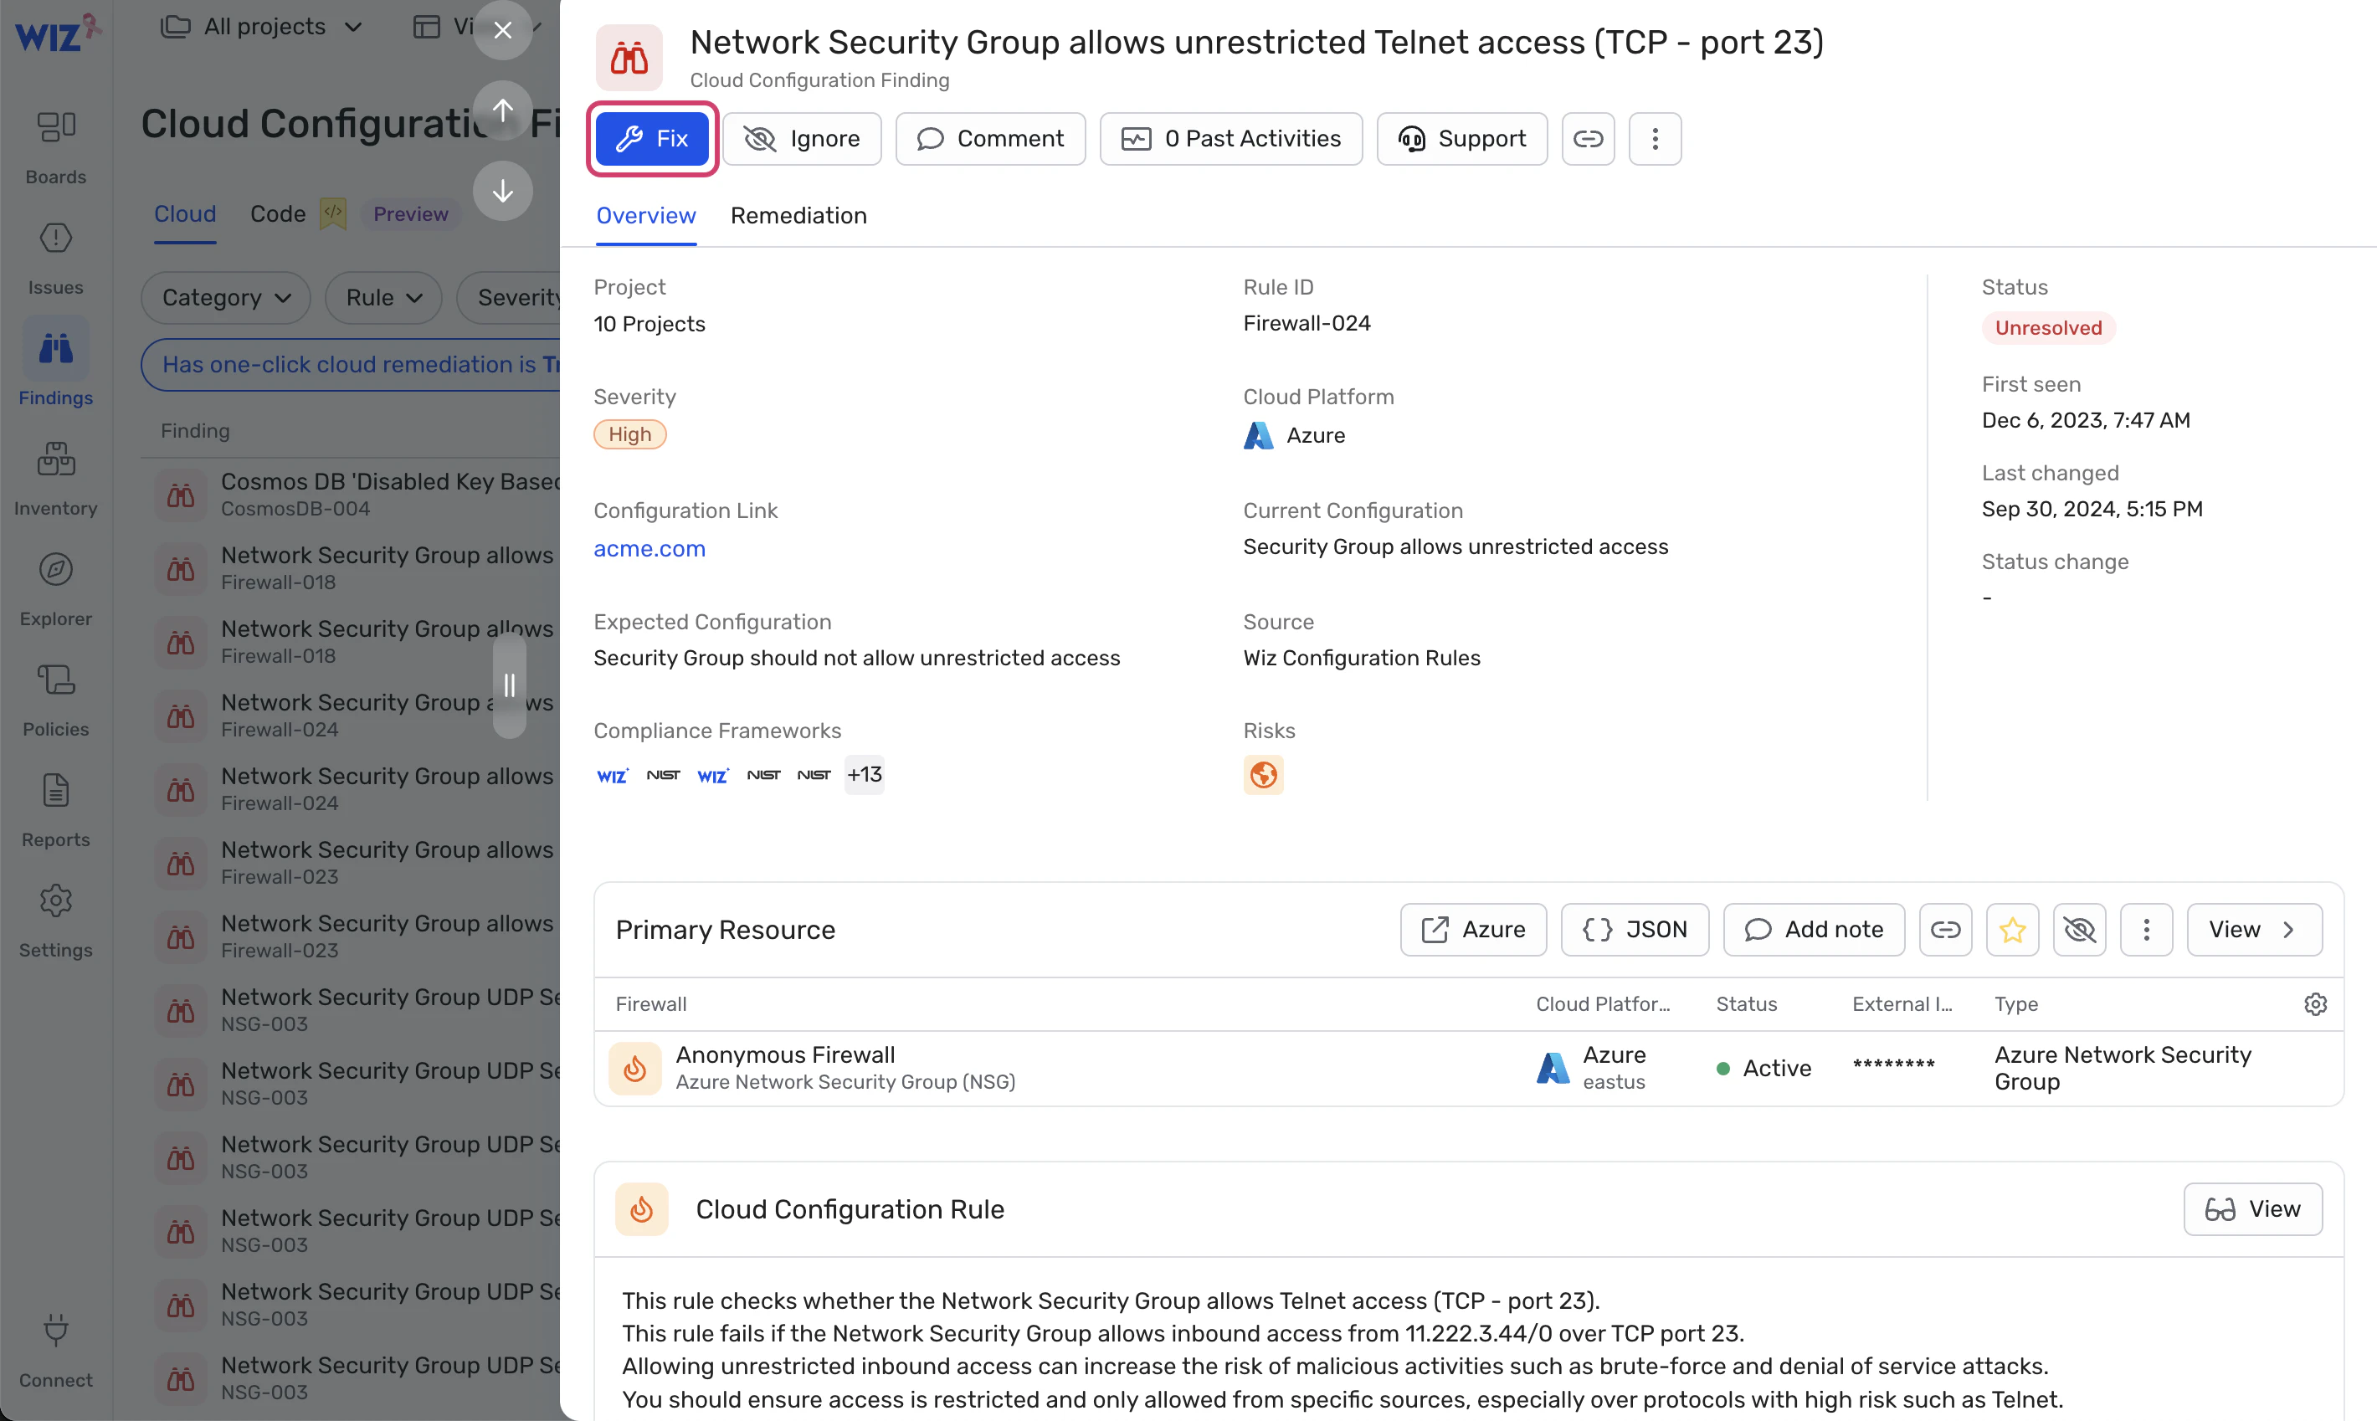Open Issues in sidebar
The width and height of the screenshot is (2377, 1421).
click(55, 259)
